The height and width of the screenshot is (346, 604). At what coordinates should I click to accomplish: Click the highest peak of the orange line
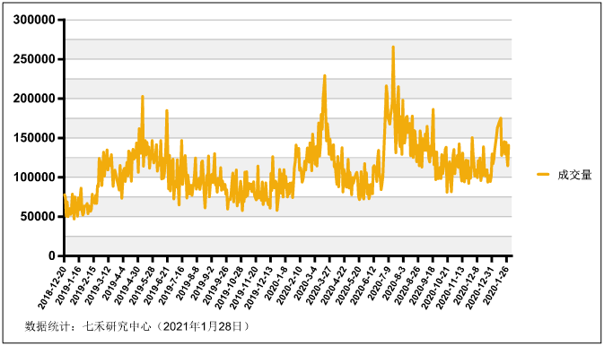tap(393, 48)
